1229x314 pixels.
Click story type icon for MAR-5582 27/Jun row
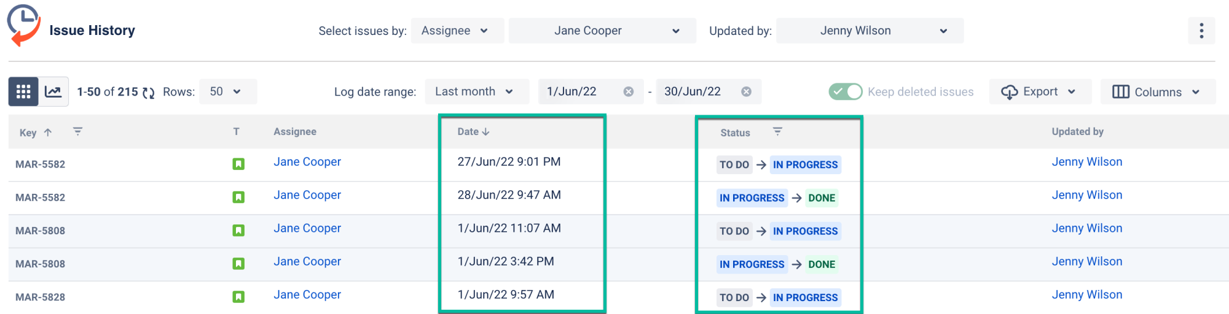pos(238,164)
